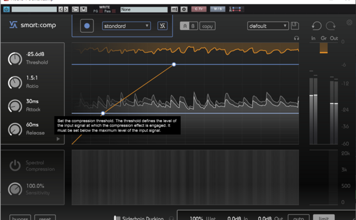Open the standard profile dropdown
The image size is (356, 220).
(126, 26)
